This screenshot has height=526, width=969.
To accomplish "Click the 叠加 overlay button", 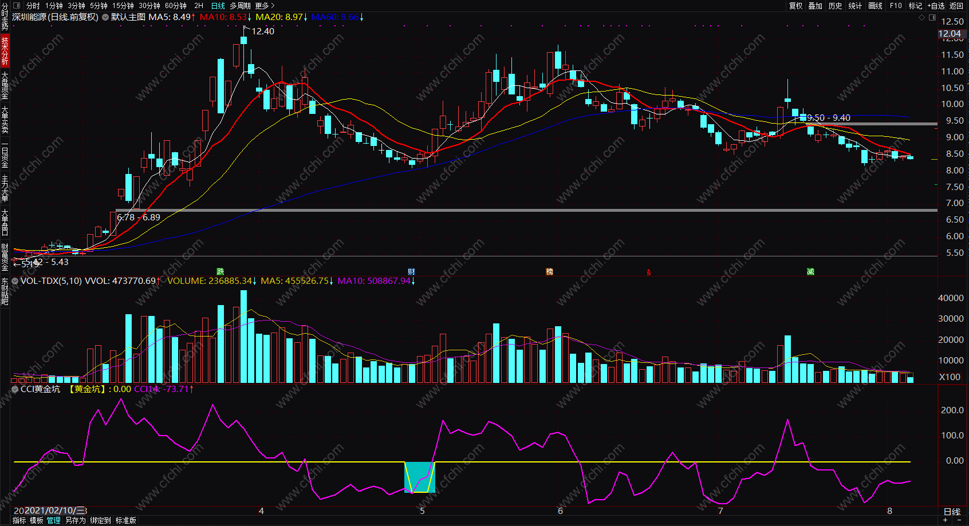I will point(816,6).
